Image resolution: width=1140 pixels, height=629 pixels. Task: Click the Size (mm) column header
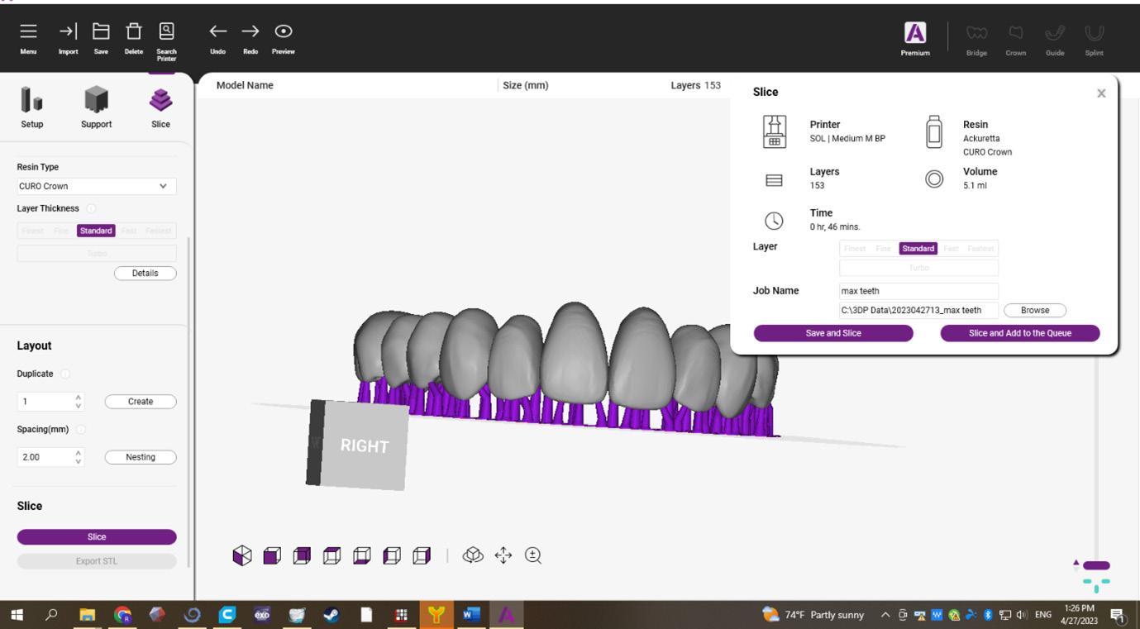pos(526,85)
